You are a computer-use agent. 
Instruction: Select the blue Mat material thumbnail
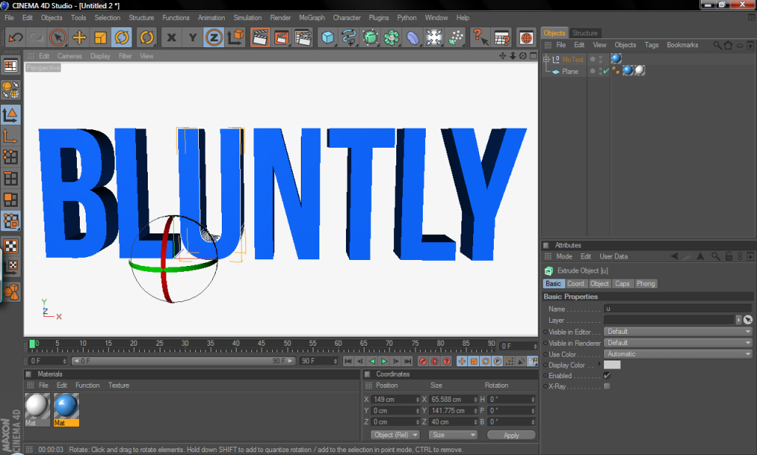tap(67, 406)
